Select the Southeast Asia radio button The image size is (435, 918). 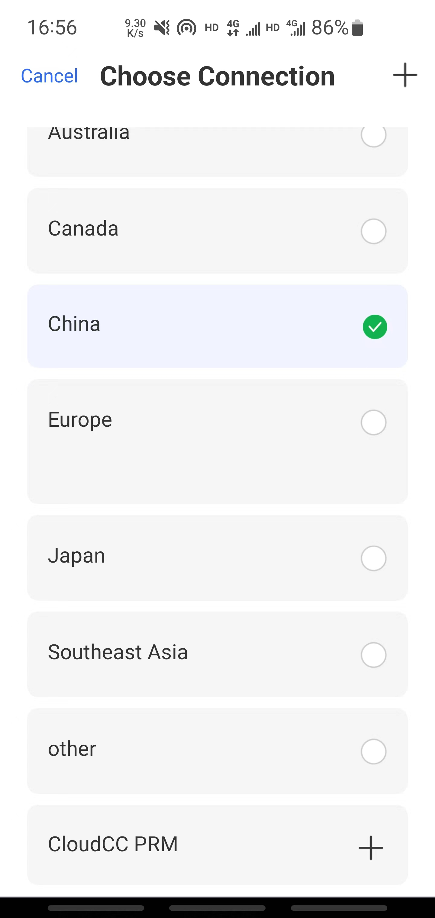[373, 655]
